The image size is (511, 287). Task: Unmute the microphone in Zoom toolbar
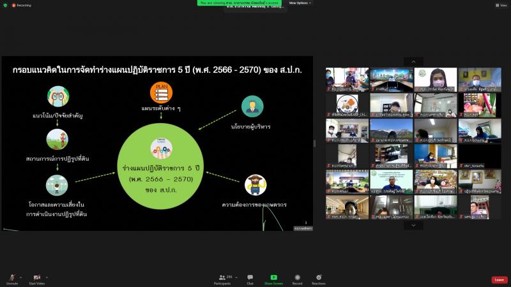tap(12, 279)
